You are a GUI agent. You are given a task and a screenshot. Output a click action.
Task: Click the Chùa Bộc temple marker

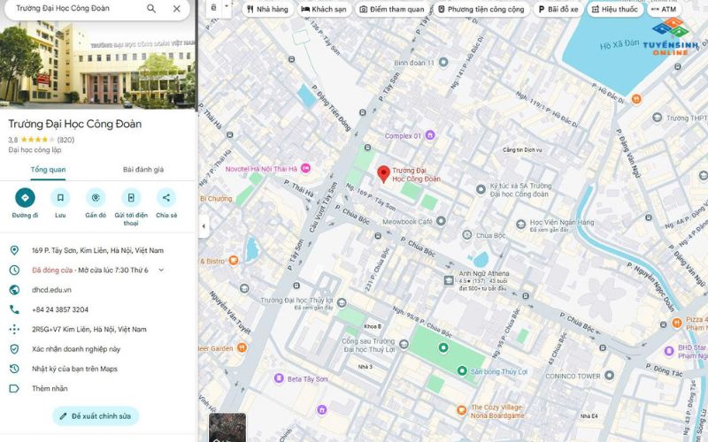pos(467,234)
